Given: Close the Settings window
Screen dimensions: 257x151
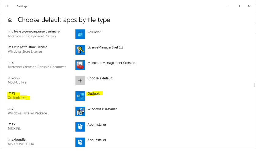Looking at the screenshot, I should pyautogui.click(x=249, y=6).
